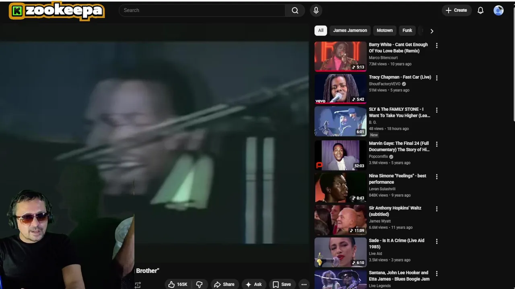Open the Live Legends channel link
This screenshot has height=289, width=515.
380,286
